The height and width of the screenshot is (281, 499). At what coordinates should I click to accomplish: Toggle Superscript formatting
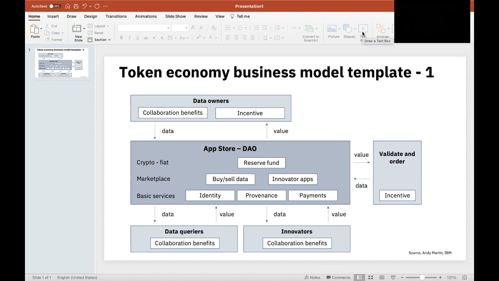pos(154,38)
